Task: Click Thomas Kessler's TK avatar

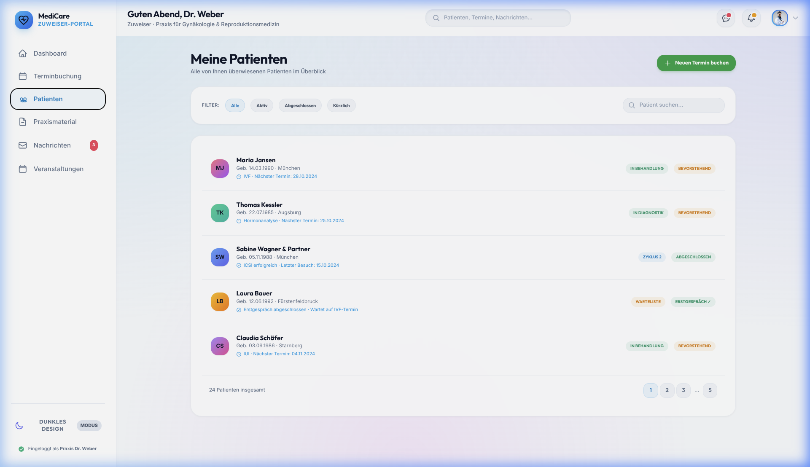Action: click(220, 213)
